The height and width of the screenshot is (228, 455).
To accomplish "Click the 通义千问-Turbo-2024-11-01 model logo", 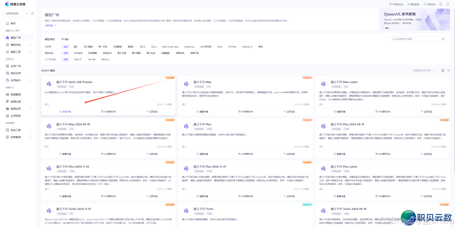I will [49, 211].
